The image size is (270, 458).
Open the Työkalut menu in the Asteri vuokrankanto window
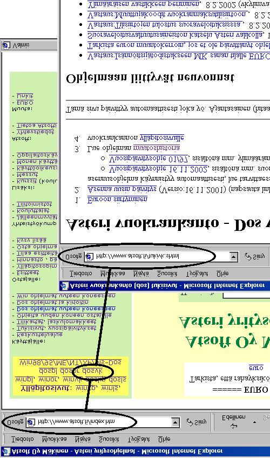(x=197, y=274)
